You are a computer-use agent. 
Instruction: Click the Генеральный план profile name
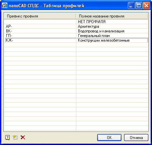click(x=94, y=36)
